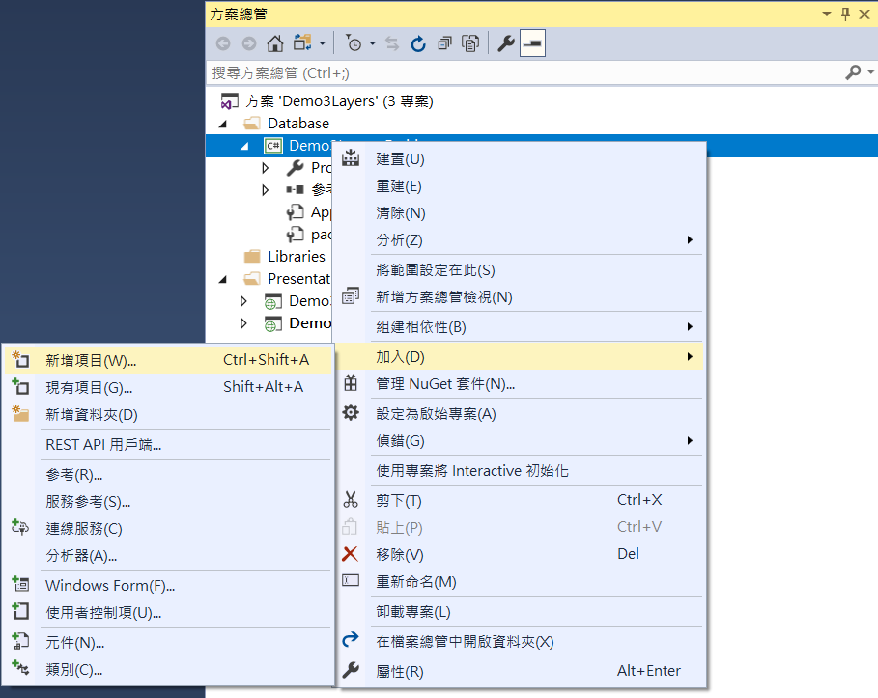Image resolution: width=878 pixels, height=698 pixels.
Task: Click the switch views icon beside Home
Action: 303,43
